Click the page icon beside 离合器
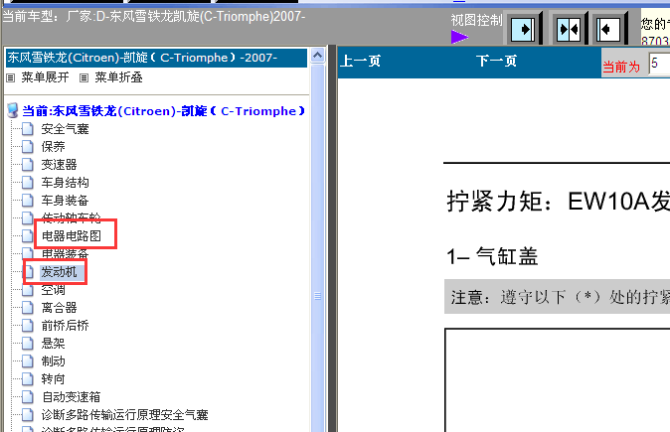Viewport: 670px width, 432px height. (x=28, y=307)
